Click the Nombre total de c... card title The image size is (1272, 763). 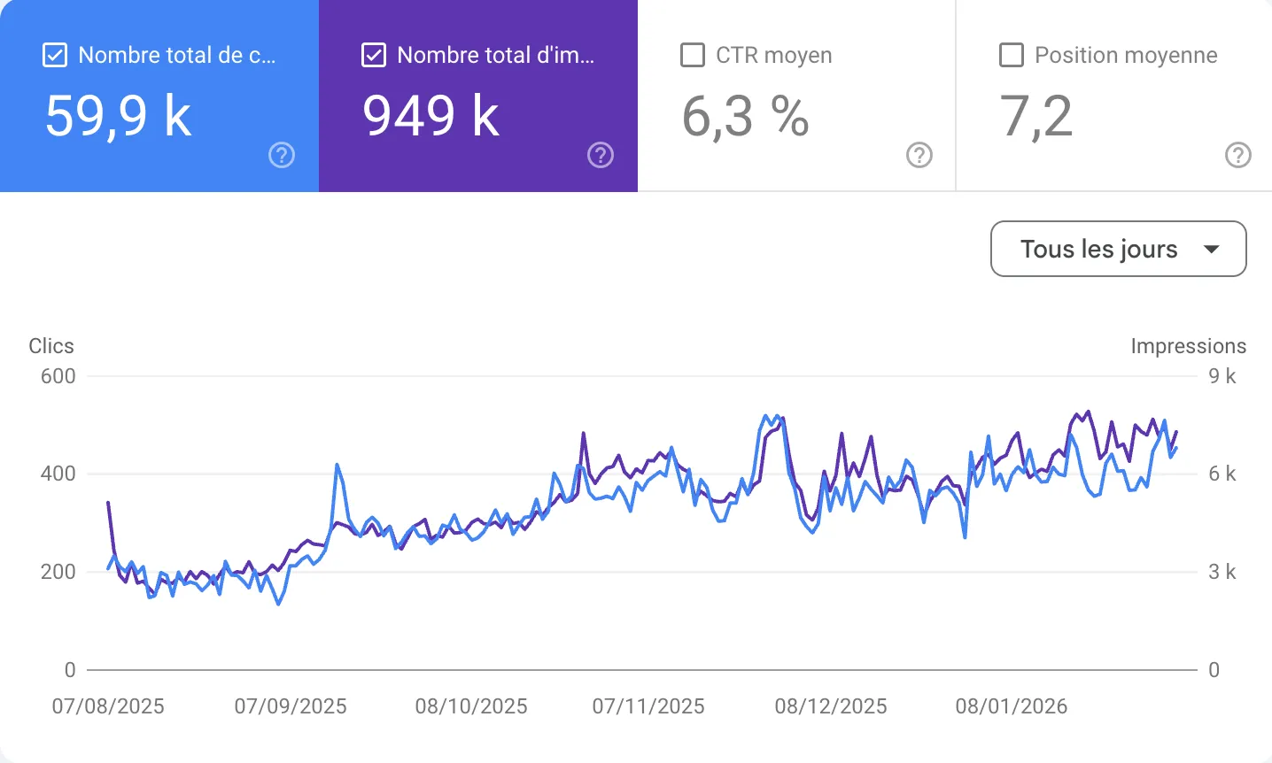177,55
